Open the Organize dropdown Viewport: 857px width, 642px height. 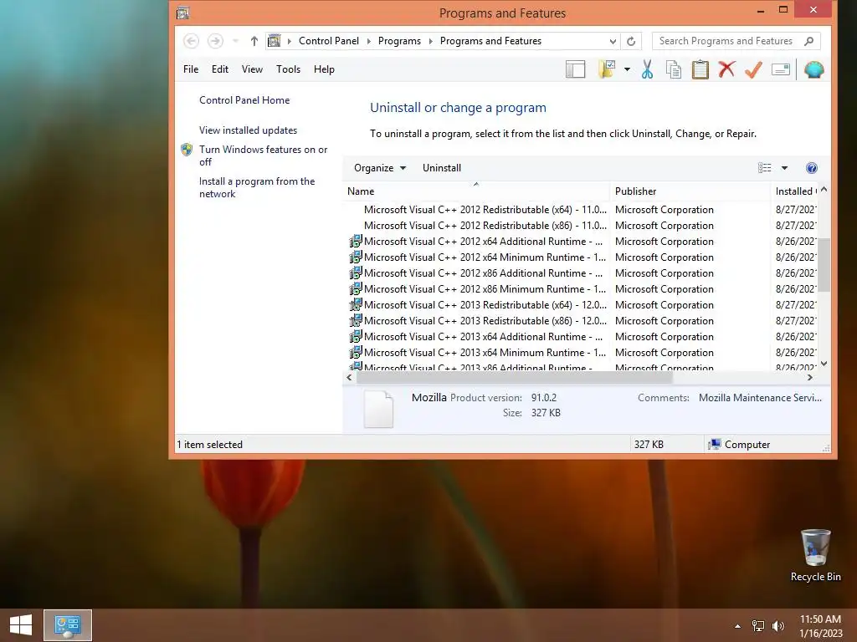[380, 168]
